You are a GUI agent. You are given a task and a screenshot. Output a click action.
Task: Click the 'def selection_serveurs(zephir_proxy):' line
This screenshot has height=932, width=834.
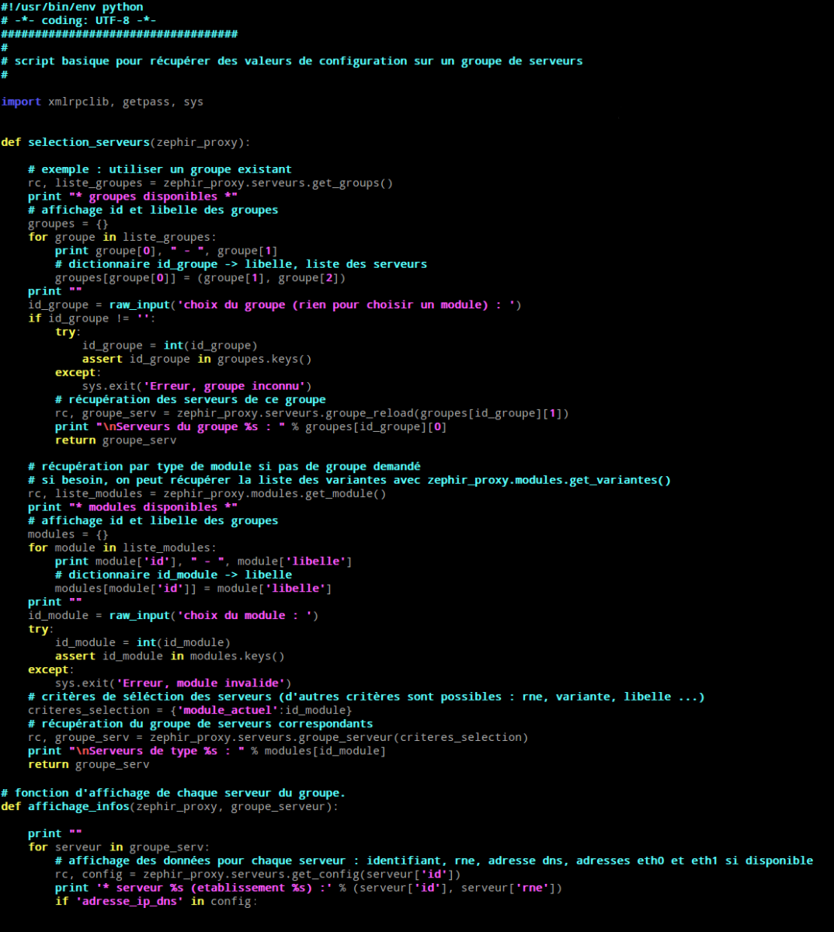(x=126, y=142)
